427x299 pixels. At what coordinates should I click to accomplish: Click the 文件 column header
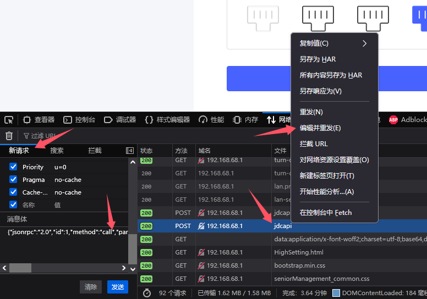point(280,151)
